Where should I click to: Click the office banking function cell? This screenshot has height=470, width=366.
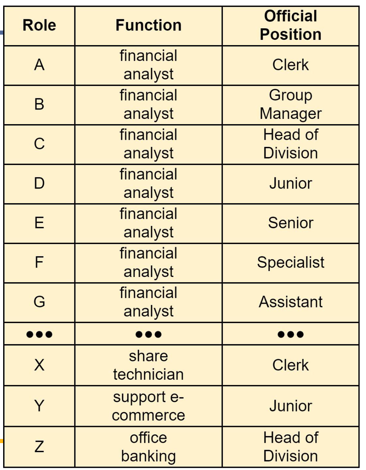(148, 447)
